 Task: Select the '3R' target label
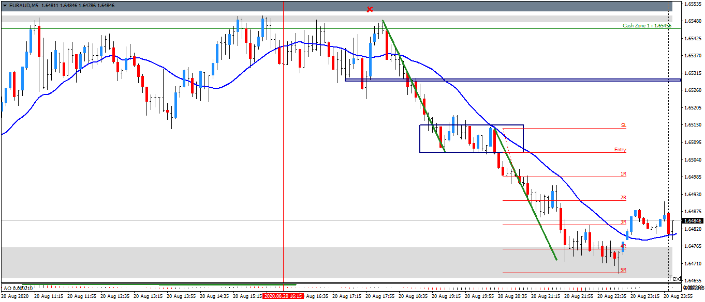coord(624,221)
